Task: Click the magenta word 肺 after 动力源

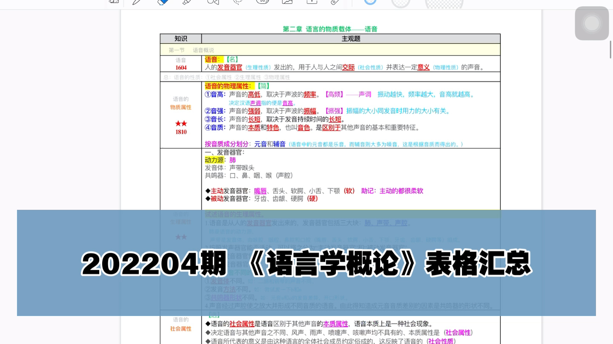Action: [x=232, y=160]
